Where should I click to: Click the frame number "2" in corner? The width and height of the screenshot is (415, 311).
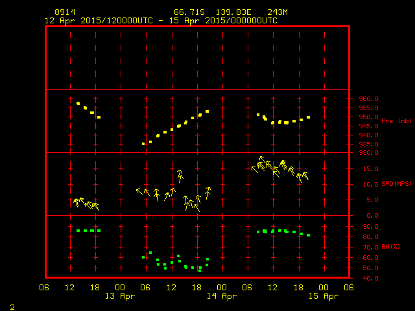(x=12, y=307)
